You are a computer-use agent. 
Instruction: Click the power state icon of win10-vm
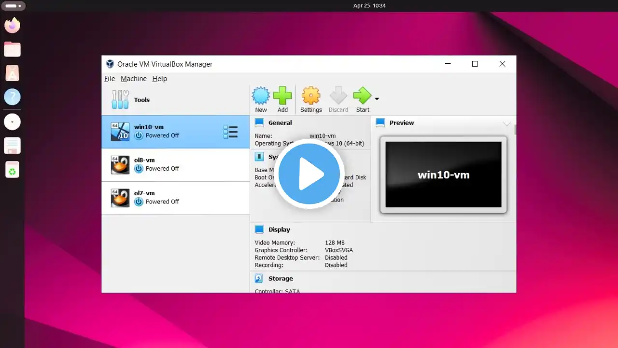139,136
